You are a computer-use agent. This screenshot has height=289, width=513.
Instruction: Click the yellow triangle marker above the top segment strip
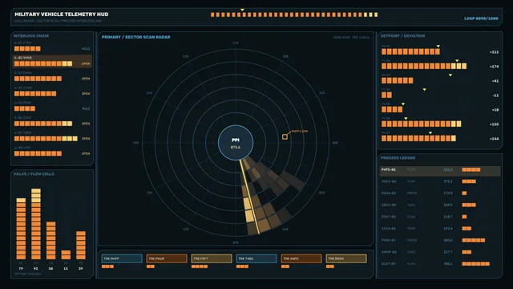242,10
